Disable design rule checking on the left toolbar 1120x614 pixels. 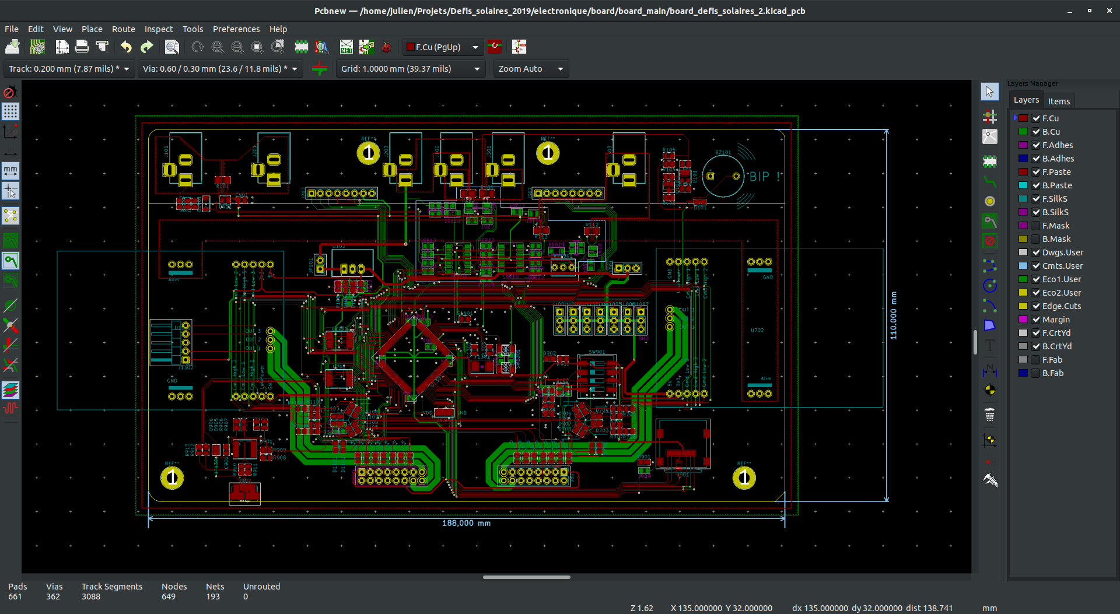point(10,92)
